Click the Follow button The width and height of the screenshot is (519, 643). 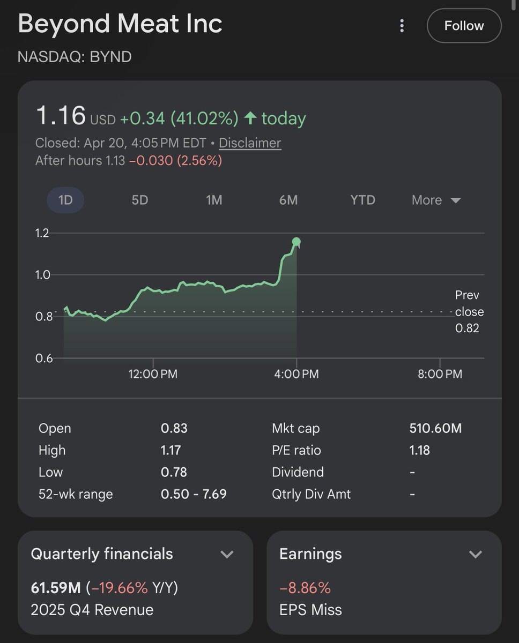point(464,26)
